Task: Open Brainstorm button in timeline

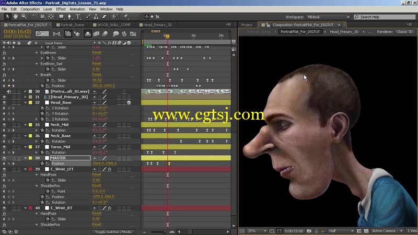Action: [x=115, y=34]
